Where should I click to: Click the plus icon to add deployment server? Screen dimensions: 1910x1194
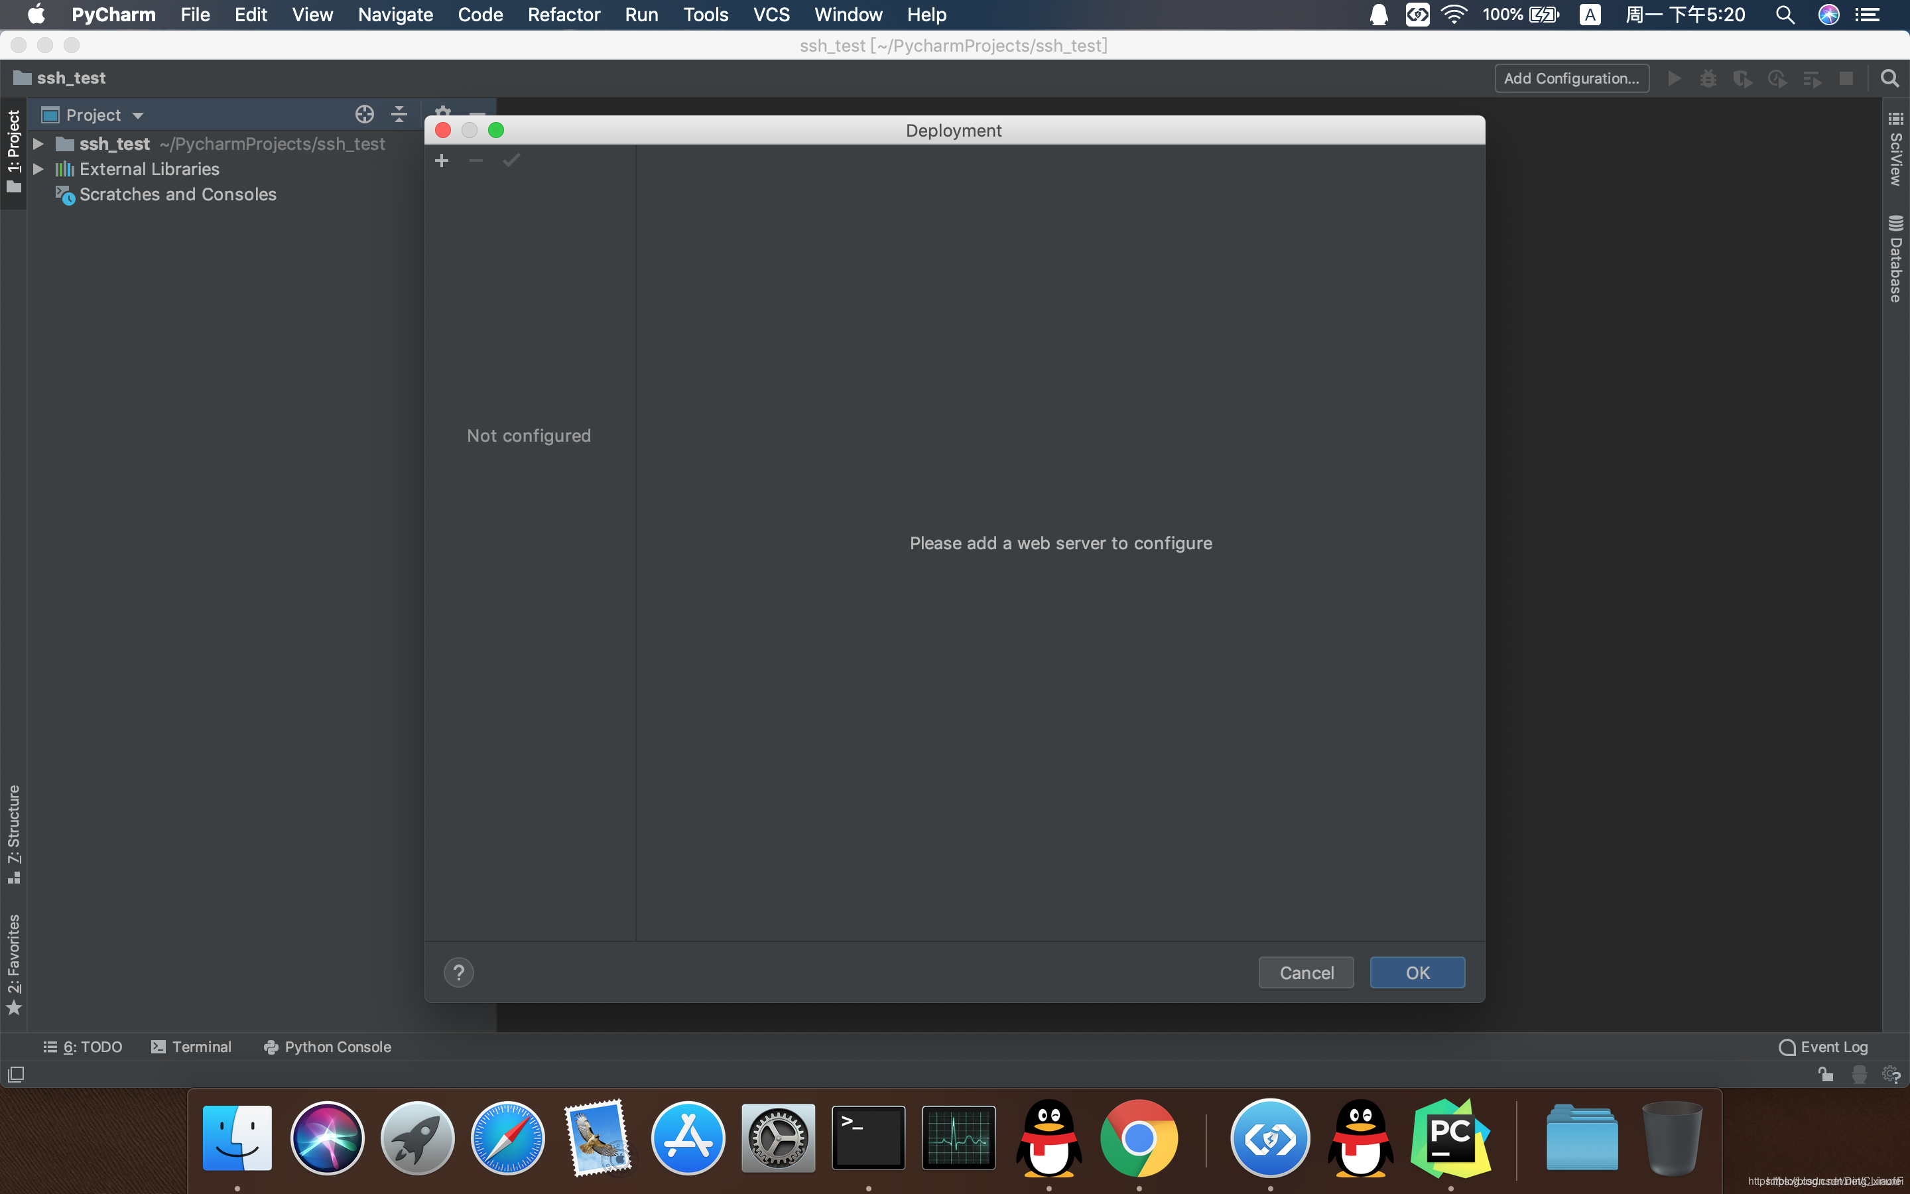pos(441,161)
